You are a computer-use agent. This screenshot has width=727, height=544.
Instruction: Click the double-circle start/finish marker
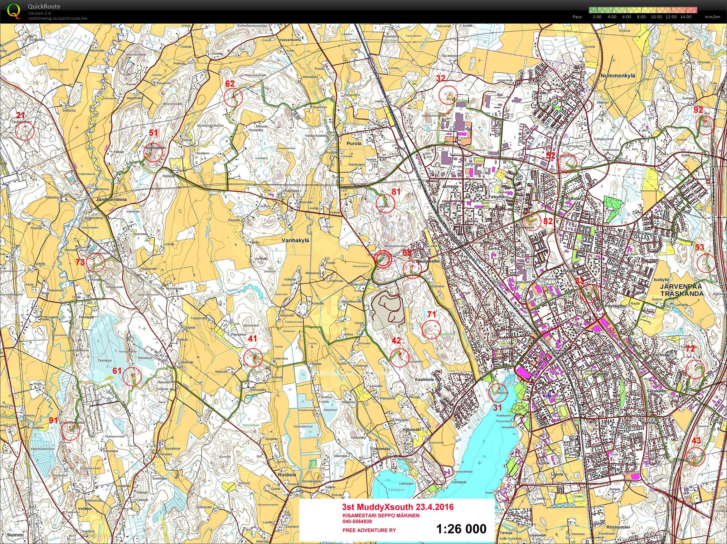[x=383, y=259]
